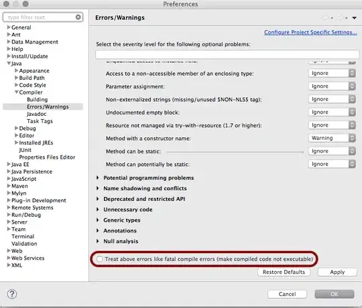Click the Restore Defaults button
362x308 pixels.
click(284, 272)
